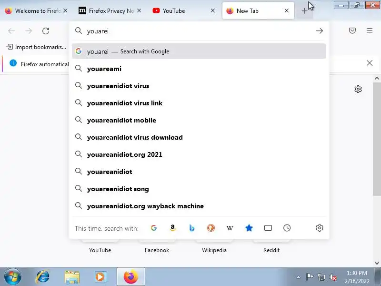
Task: Open the Firefox hamburger application menu
Action: point(370,31)
